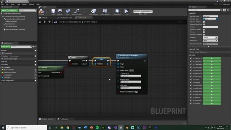Toggle visibility eye for Held Item variable
The height and width of the screenshot is (130, 231).
click(x=35, y=78)
